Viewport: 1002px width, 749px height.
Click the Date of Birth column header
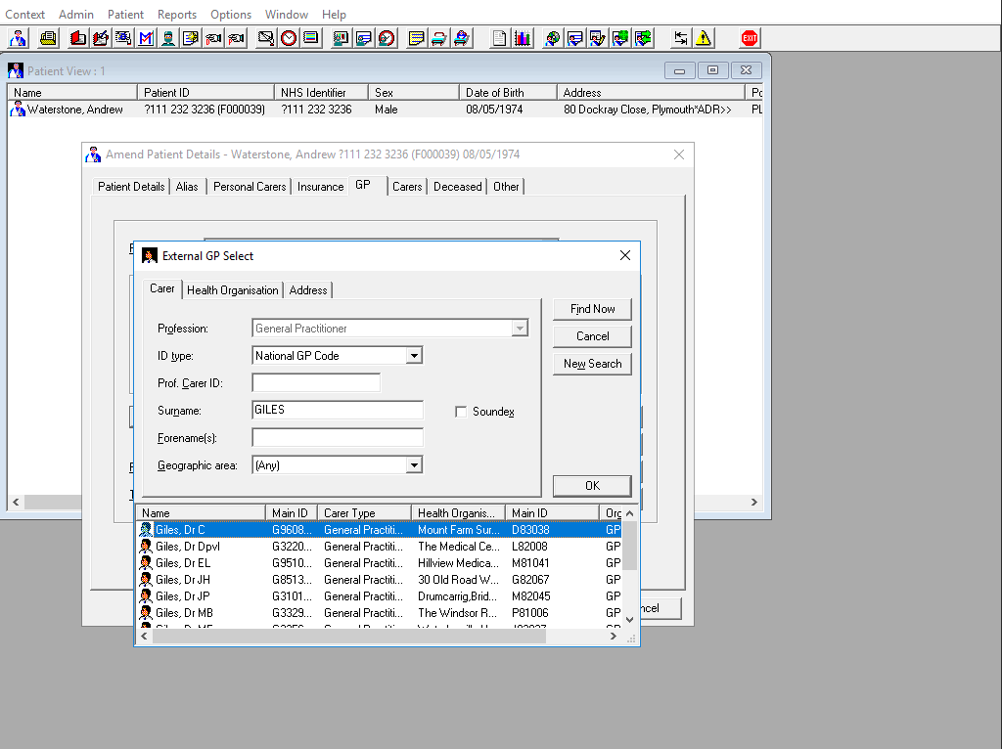pyautogui.click(x=508, y=93)
